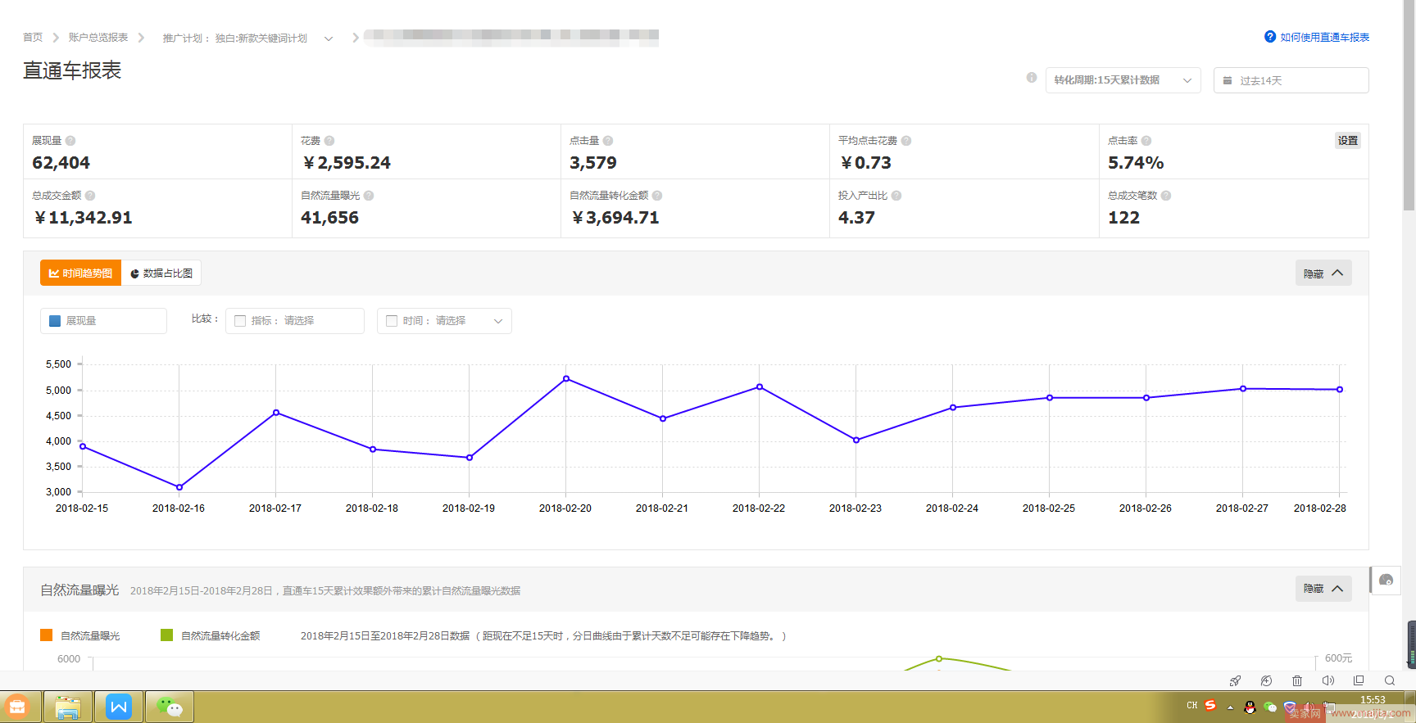Click the CH language indicator in tray

pos(1192,705)
